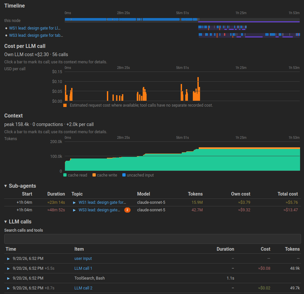The width and height of the screenshot is (304, 294).
Task: Click the Topic column header
Action: click(x=77, y=194)
